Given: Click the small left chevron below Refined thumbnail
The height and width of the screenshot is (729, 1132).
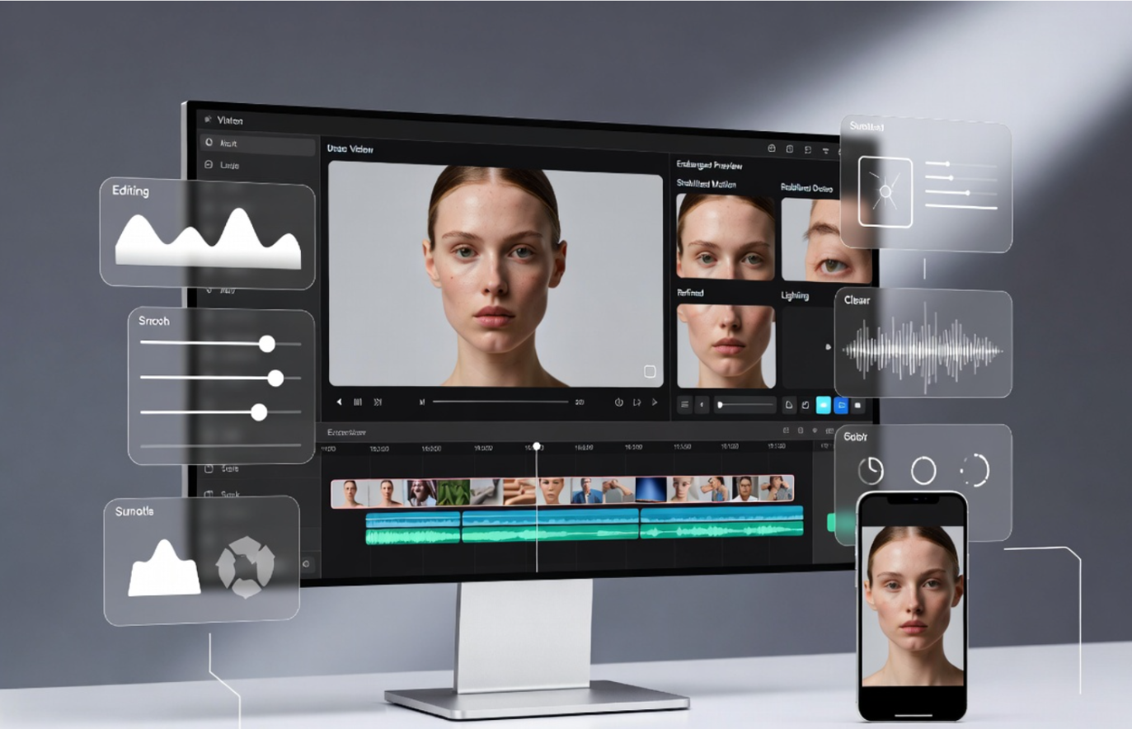Looking at the screenshot, I should pyautogui.click(x=702, y=405).
